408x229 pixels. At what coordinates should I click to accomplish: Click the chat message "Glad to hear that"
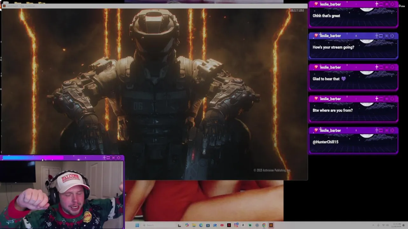tap(326, 79)
